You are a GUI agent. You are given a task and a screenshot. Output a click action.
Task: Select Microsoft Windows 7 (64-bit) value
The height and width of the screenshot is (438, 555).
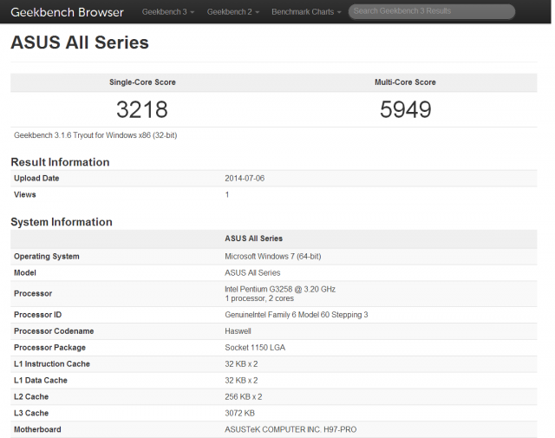[273, 257]
